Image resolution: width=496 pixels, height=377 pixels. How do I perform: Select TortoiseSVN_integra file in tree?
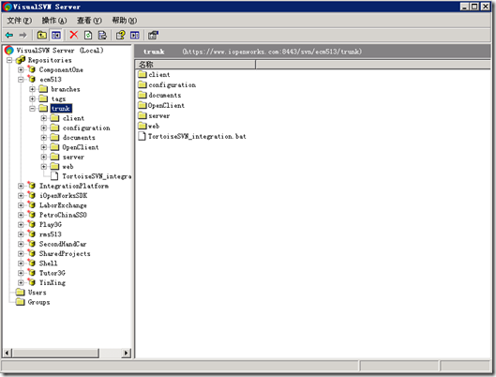(x=97, y=176)
